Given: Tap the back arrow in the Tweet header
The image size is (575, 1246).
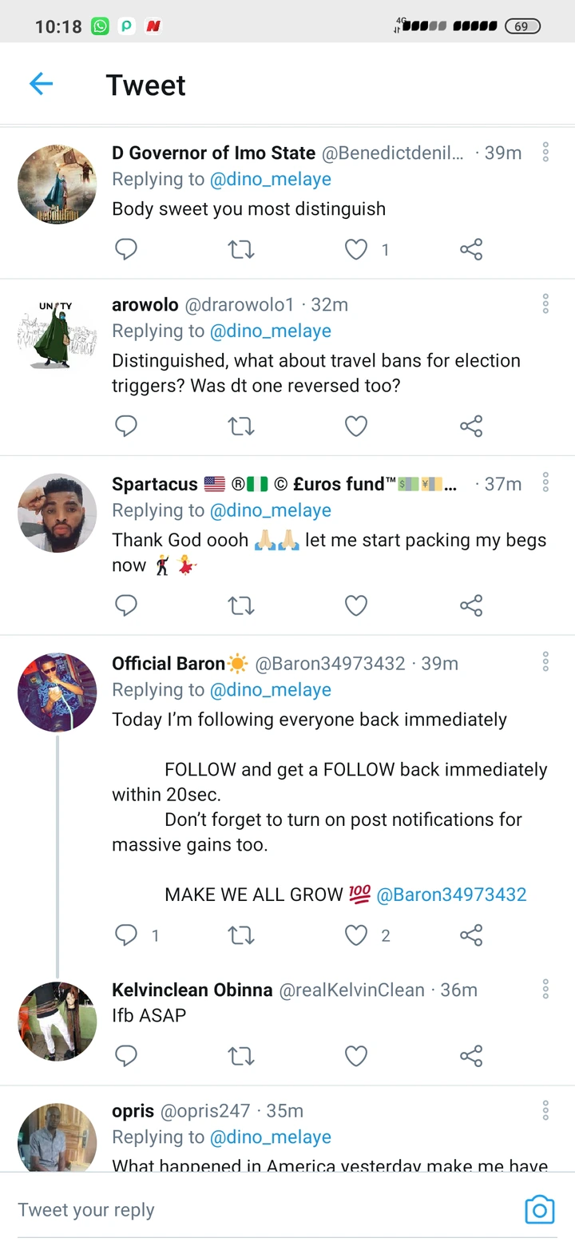Looking at the screenshot, I should [41, 84].
